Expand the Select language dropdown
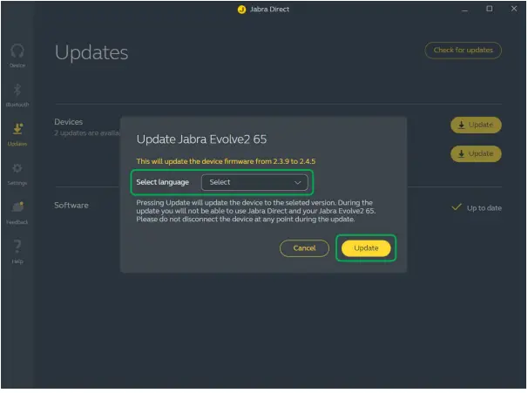 (254, 182)
